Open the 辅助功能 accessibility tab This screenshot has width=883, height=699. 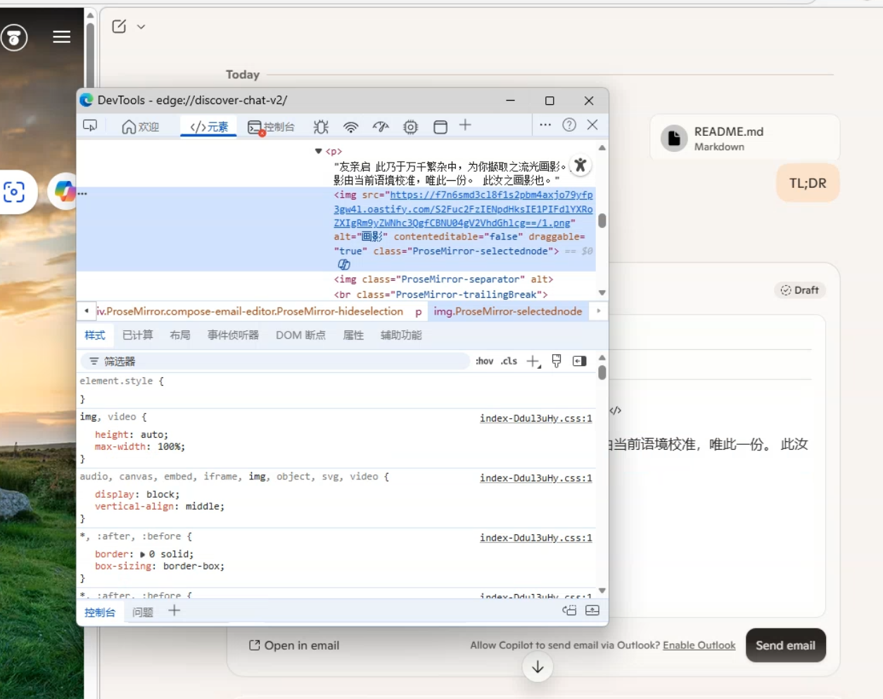(401, 335)
